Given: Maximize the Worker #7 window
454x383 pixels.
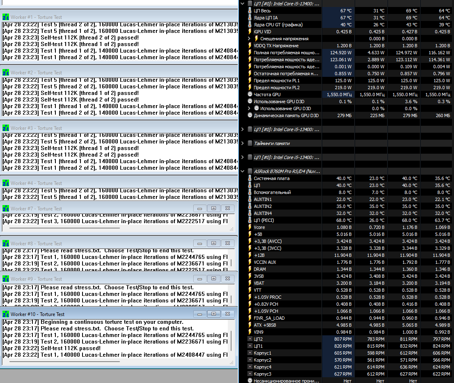Looking at the screenshot, I should point(214,208).
